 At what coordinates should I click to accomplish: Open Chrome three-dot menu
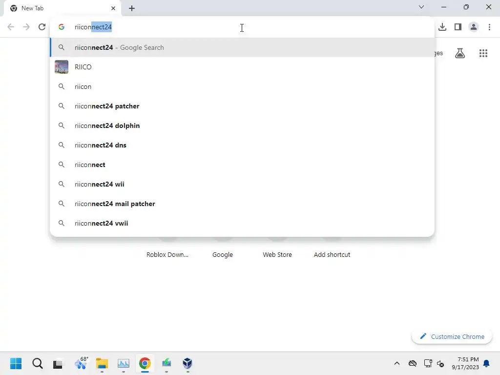pyautogui.click(x=489, y=27)
